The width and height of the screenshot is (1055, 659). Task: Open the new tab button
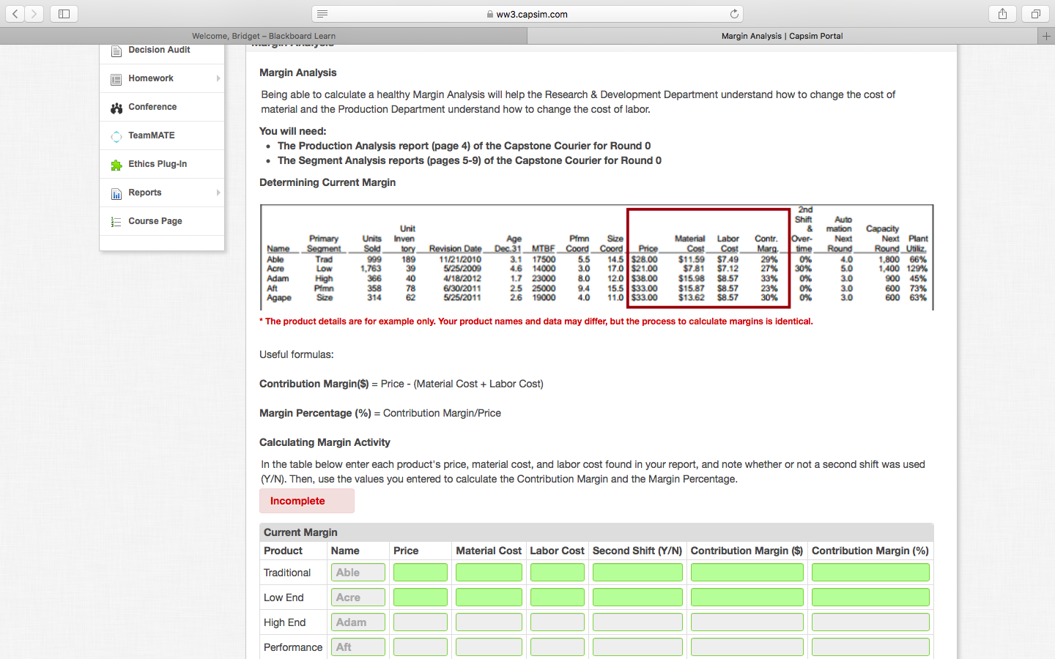[1046, 35]
